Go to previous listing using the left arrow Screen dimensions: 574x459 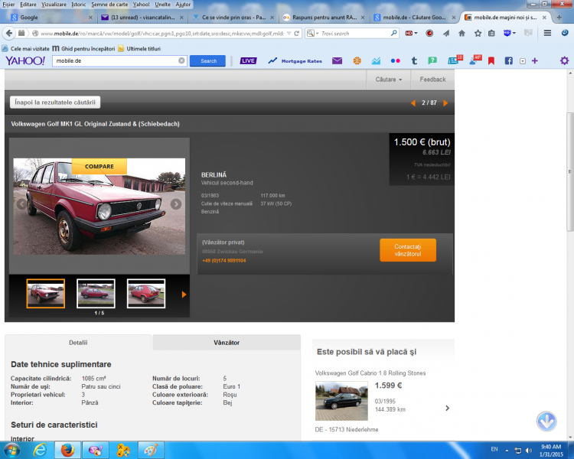click(414, 103)
